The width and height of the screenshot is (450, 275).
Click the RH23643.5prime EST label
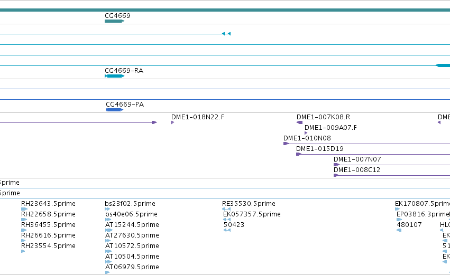pos(48,204)
